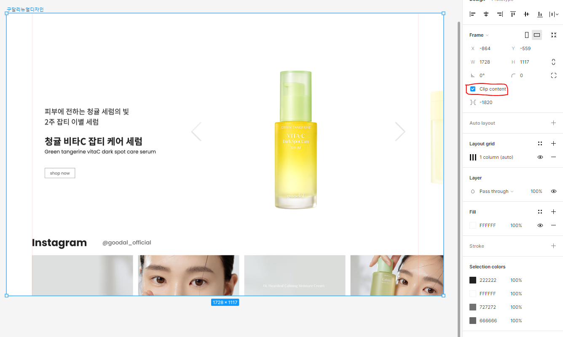
Task: Edit the spacing value -1820
Action: [x=486, y=102]
